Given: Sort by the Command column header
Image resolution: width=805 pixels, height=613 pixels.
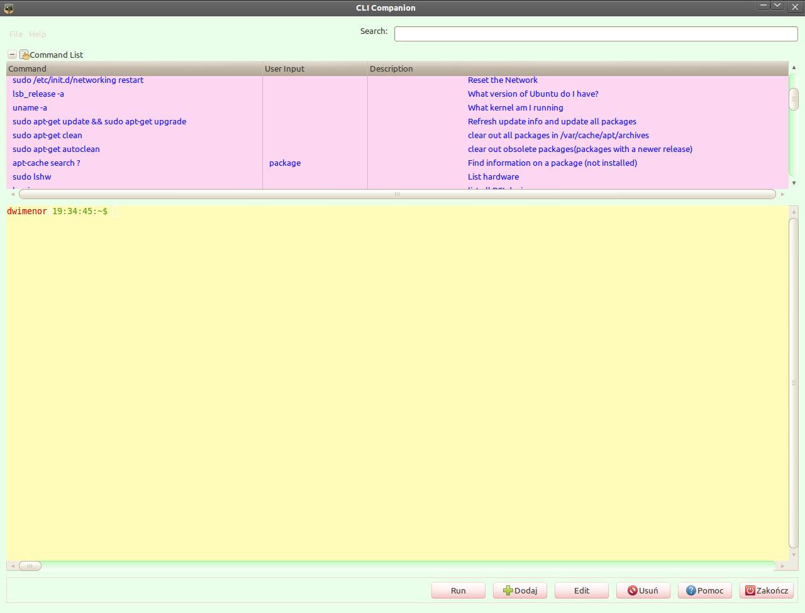Looking at the screenshot, I should 134,68.
